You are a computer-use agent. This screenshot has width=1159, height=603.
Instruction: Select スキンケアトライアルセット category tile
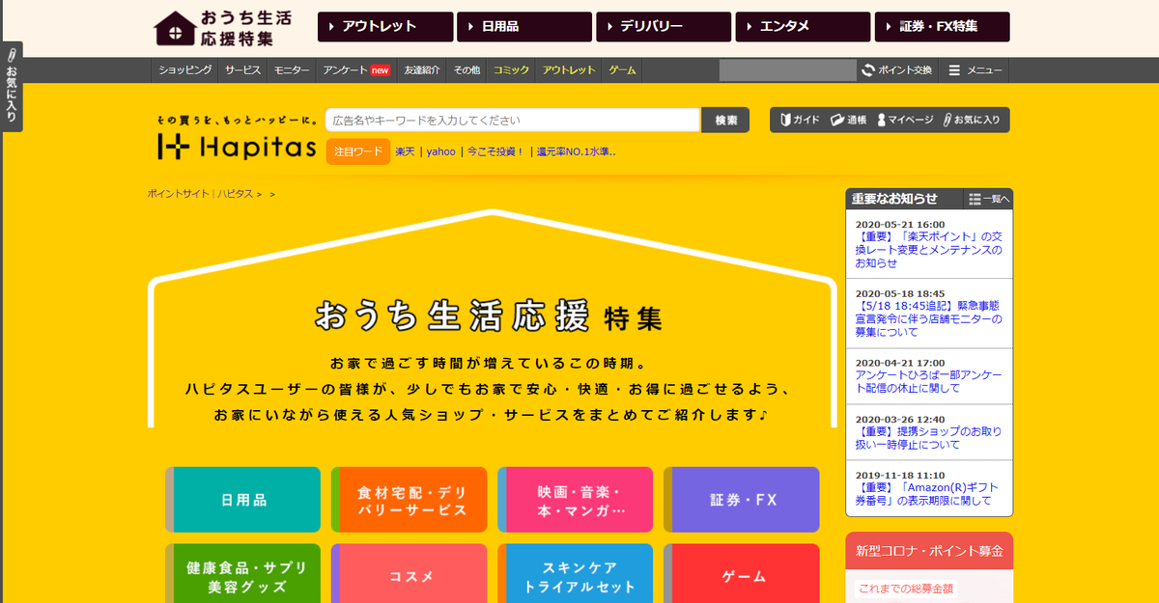pyautogui.click(x=576, y=575)
